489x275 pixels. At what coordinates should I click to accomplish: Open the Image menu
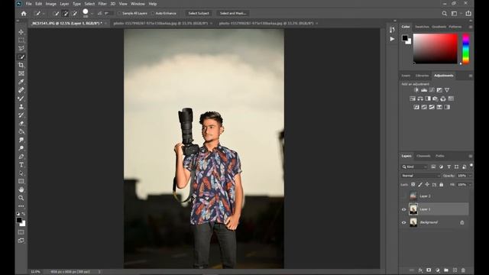[x=51, y=4]
